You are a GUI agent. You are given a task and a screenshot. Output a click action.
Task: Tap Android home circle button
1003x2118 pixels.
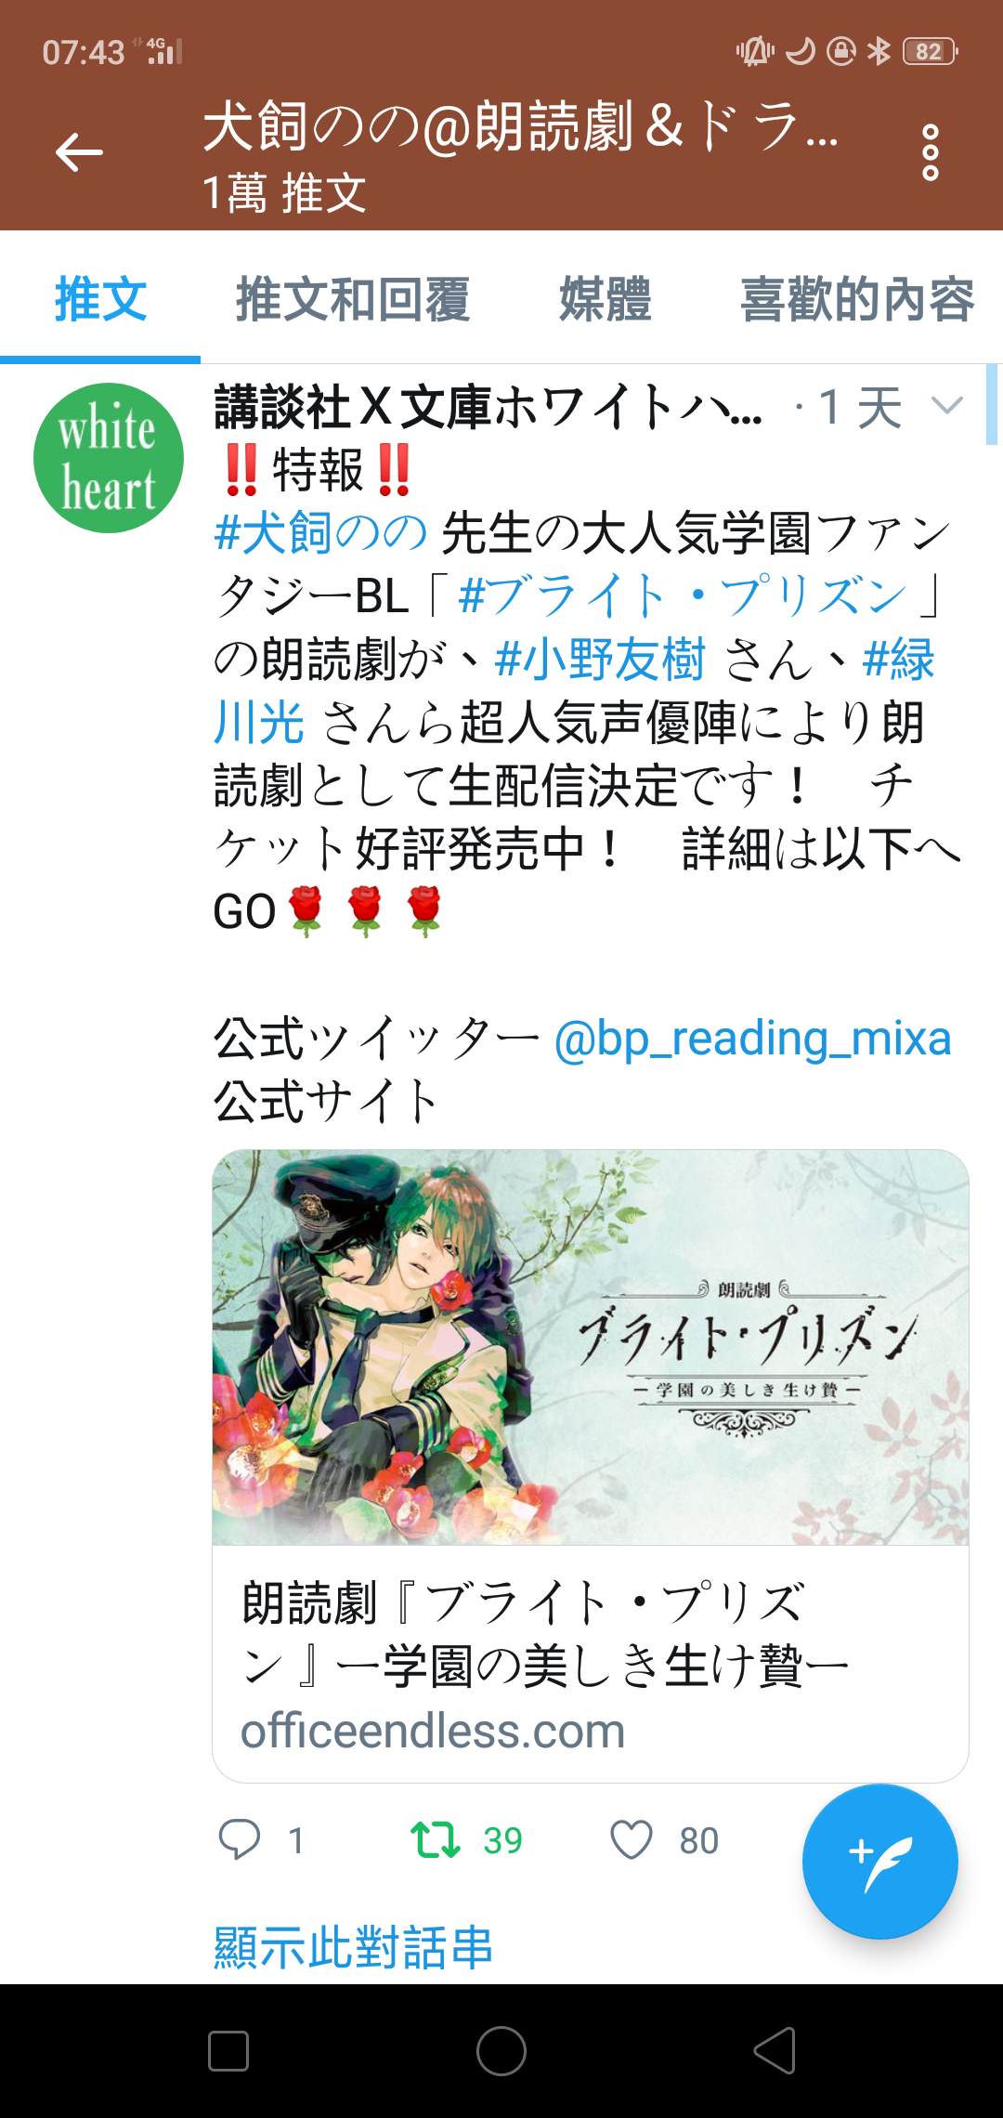click(x=501, y=2051)
